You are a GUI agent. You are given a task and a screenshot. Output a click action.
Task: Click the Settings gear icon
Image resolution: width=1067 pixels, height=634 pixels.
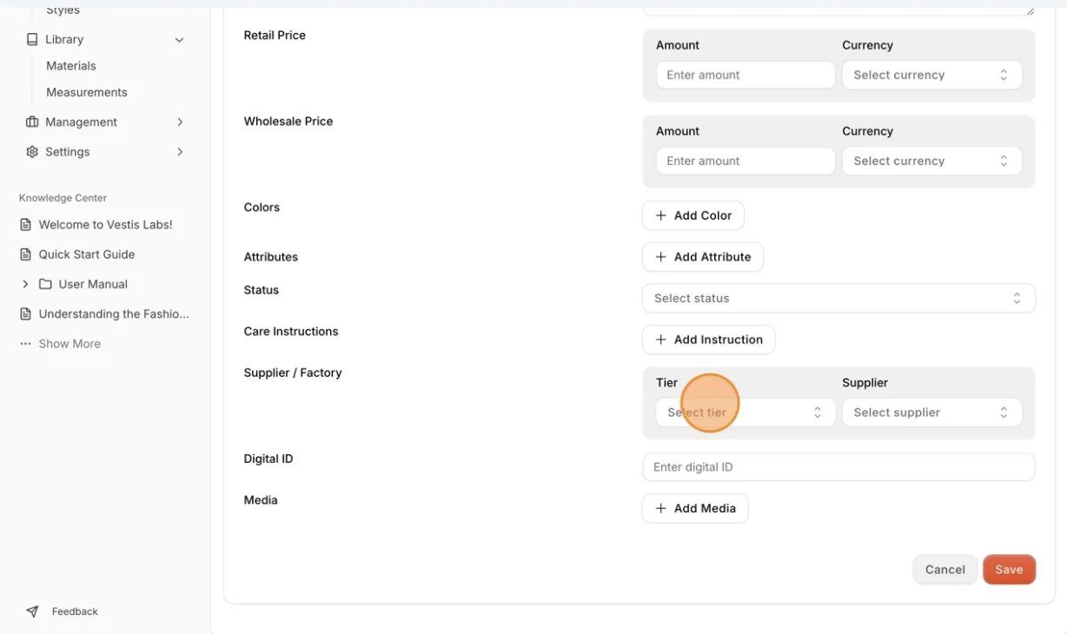[x=32, y=151]
